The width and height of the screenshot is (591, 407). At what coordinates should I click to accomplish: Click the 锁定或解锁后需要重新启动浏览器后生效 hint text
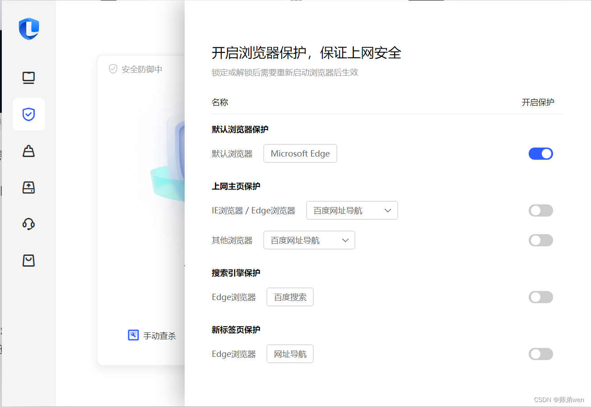click(285, 73)
